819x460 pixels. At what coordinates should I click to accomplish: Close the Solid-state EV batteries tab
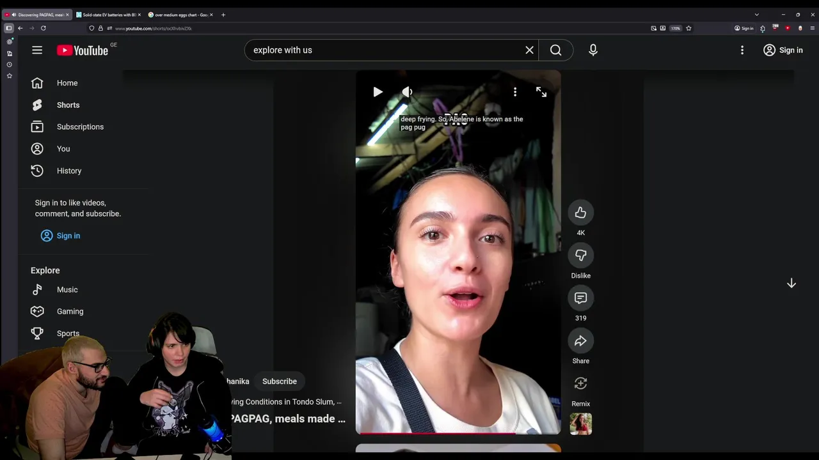point(139,15)
